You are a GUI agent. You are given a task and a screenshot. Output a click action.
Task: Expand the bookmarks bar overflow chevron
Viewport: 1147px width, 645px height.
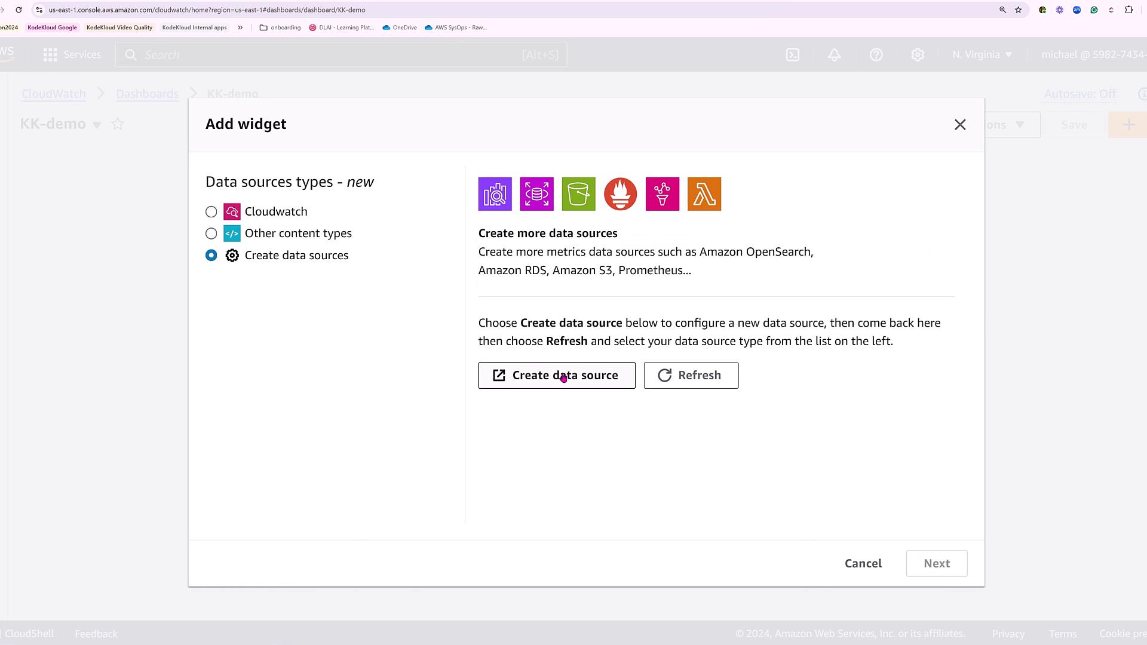coord(240,27)
